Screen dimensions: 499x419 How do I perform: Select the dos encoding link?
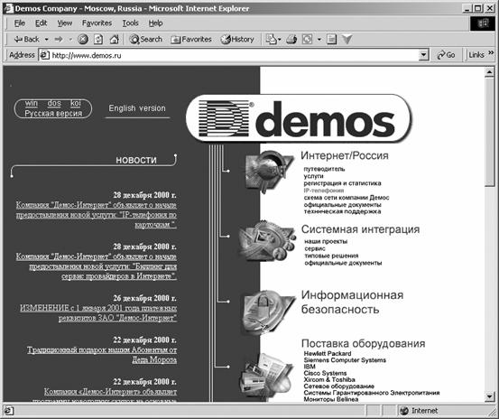coord(54,103)
